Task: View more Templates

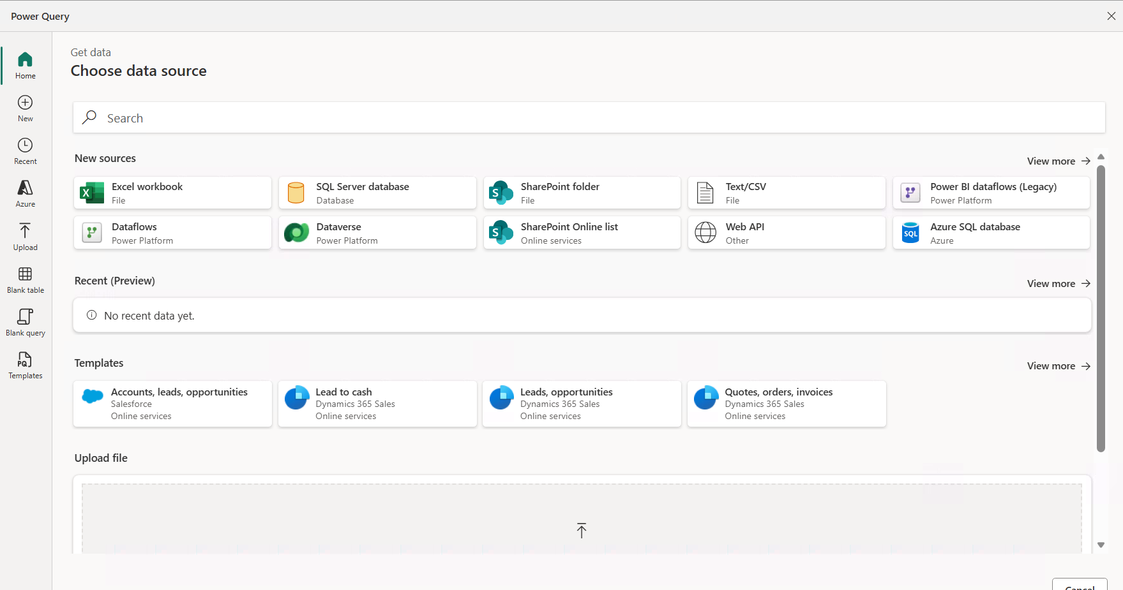Action: [x=1059, y=366]
